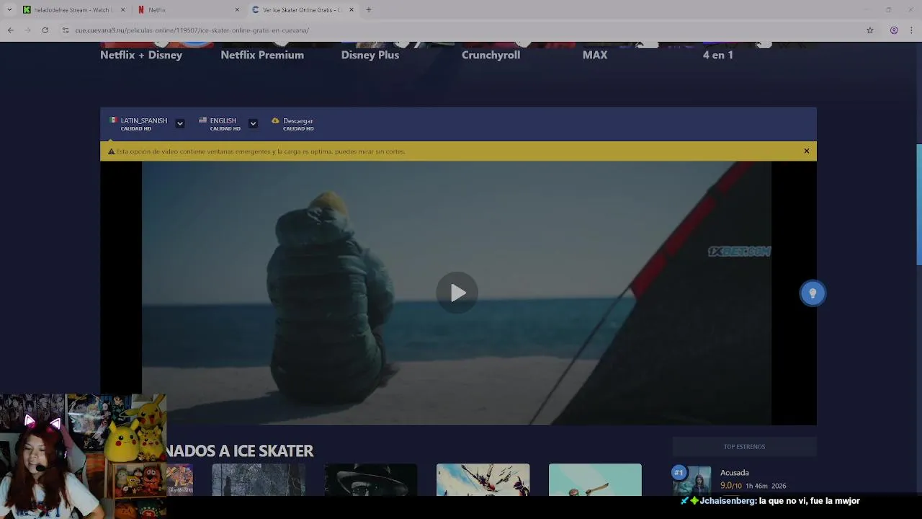Open the browser three-dot menu

click(x=912, y=30)
